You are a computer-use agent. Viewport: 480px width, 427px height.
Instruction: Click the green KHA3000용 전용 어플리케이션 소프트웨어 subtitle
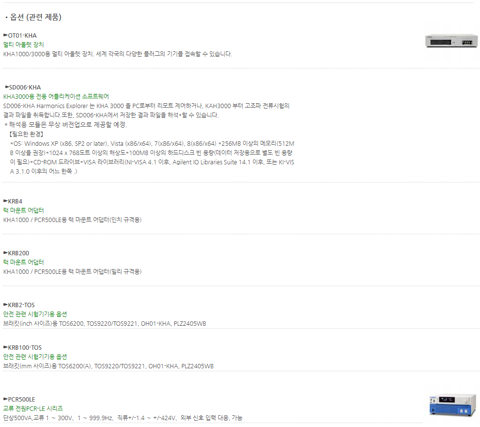tap(56, 96)
